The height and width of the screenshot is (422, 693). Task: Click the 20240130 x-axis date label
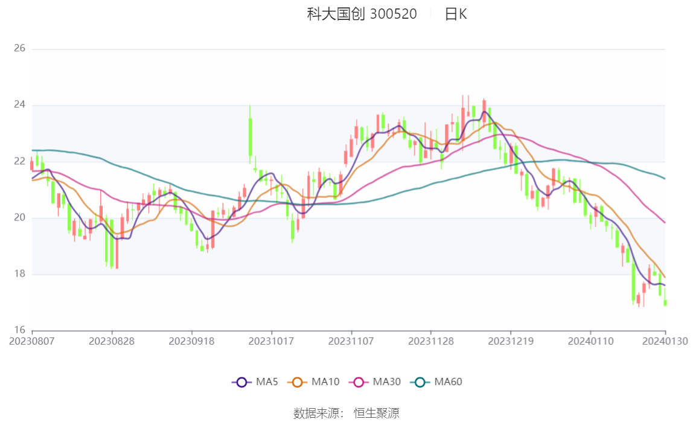click(665, 341)
